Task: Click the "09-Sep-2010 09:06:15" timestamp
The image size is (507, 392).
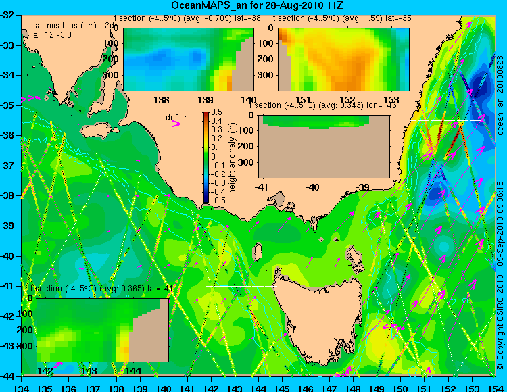Action: click(x=500, y=223)
